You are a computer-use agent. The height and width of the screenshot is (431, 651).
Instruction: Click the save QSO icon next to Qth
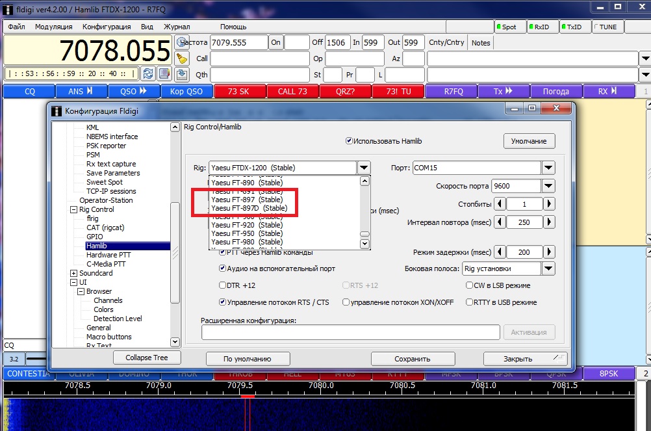click(182, 74)
